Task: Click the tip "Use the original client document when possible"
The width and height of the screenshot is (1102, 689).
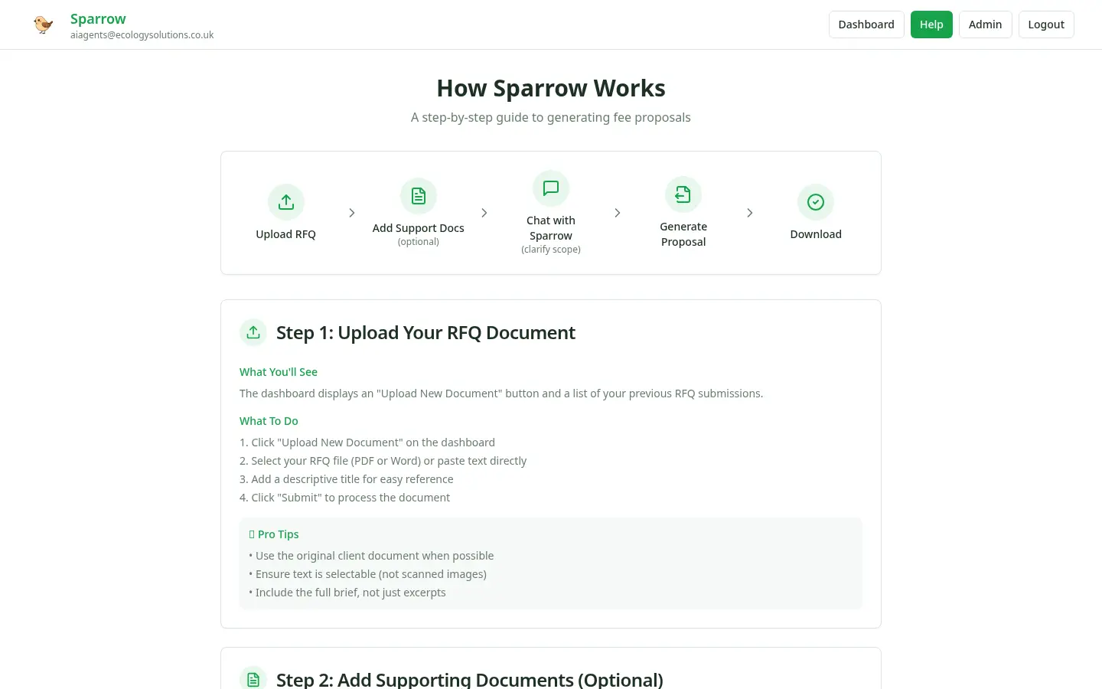Action: point(371,556)
